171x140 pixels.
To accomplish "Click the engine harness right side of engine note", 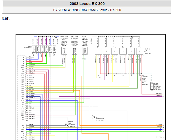I will 72,124.
